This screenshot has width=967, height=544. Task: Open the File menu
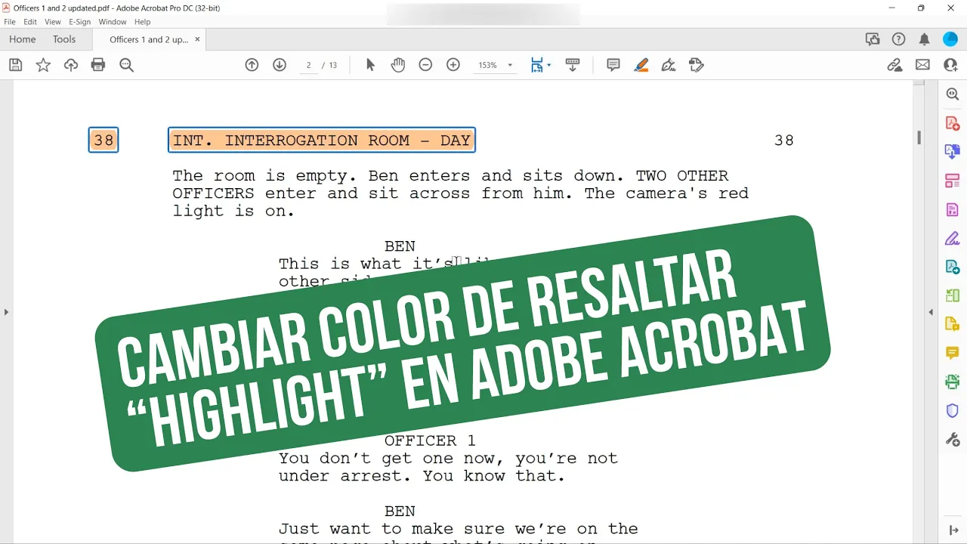tap(10, 22)
